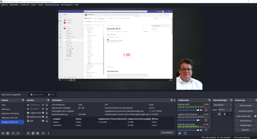The image size is (257, 139).
Task: Open the Überblende transition dropdown
Action: [x=222, y=105]
